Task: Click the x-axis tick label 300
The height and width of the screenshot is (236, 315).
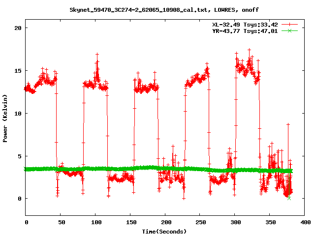Action: click(236, 222)
